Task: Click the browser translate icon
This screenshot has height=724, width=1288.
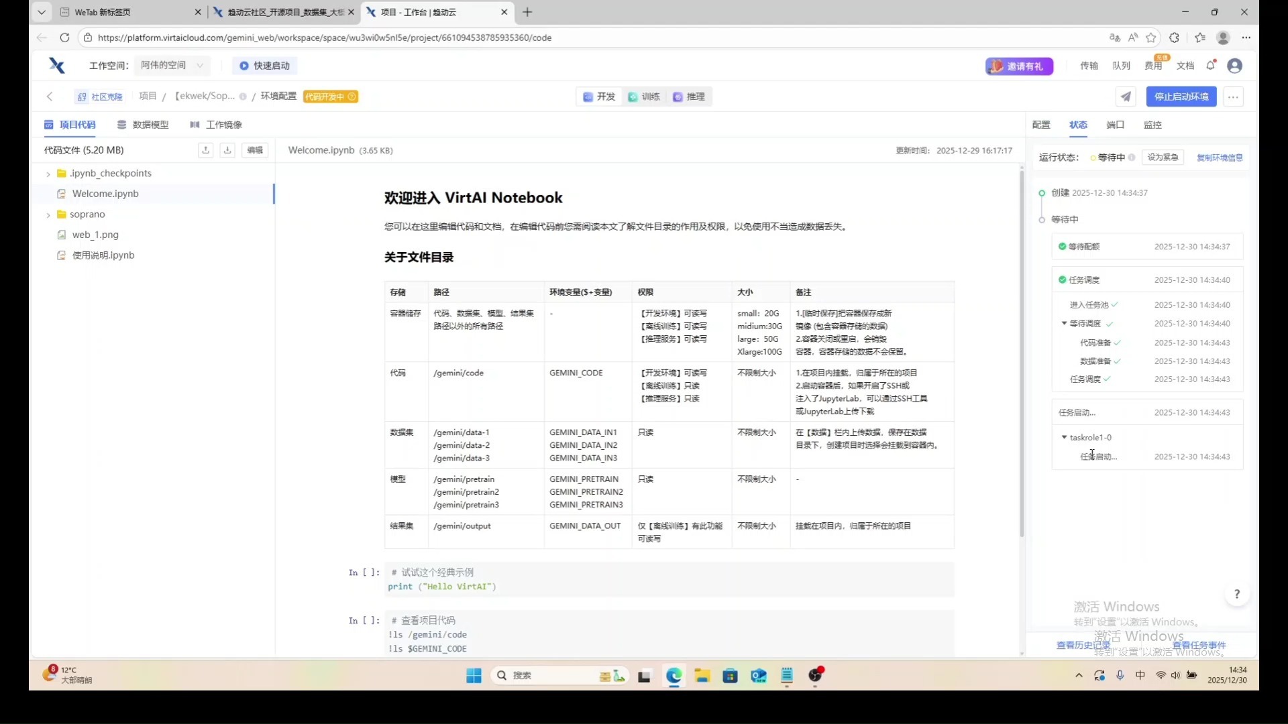Action: [x=1115, y=38]
